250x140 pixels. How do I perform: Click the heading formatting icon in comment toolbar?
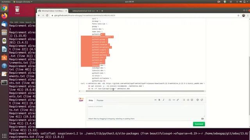click(155, 100)
